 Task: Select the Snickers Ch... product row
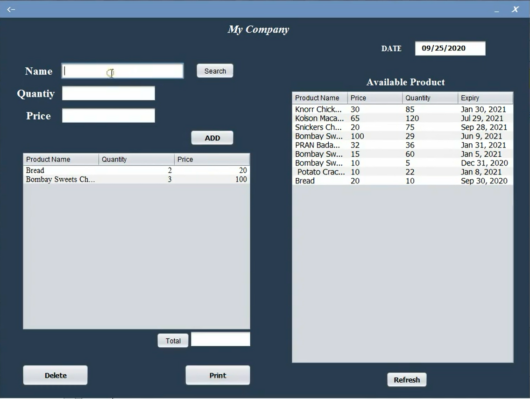(x=403, y=127)
